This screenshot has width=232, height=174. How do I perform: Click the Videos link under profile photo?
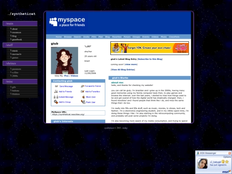(x=74, y=76)
